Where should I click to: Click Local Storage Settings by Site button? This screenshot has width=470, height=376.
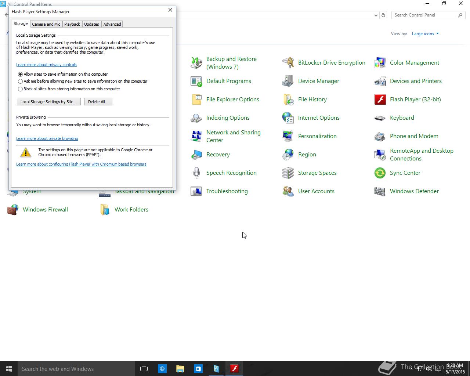coord(49,102)
